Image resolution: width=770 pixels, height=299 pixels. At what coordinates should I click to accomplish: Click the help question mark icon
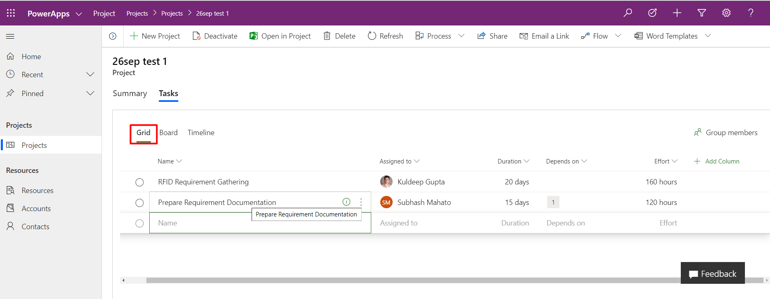coord(751,13)
